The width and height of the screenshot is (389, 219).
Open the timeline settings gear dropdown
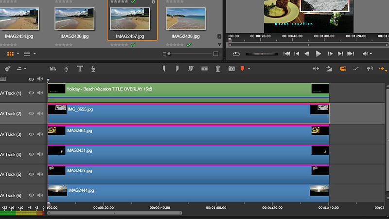point(7,69)
